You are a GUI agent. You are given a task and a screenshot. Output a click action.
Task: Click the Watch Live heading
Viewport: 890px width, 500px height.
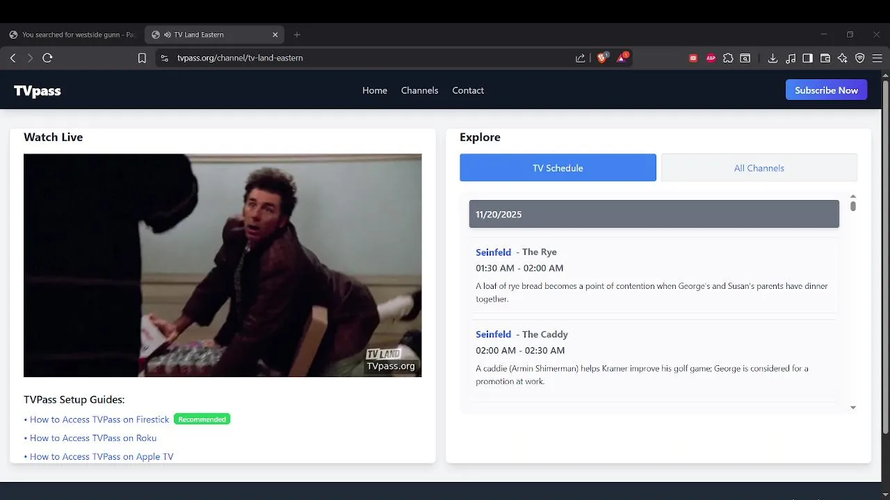click(53, 137)
